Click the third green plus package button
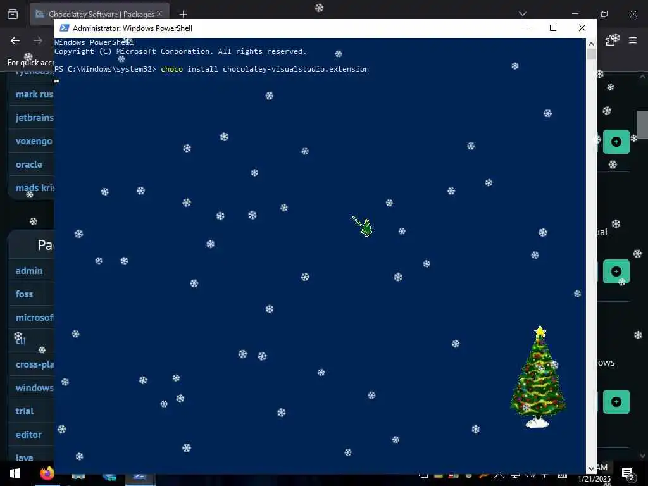This screenshot has width=648, height=486. 616,402
